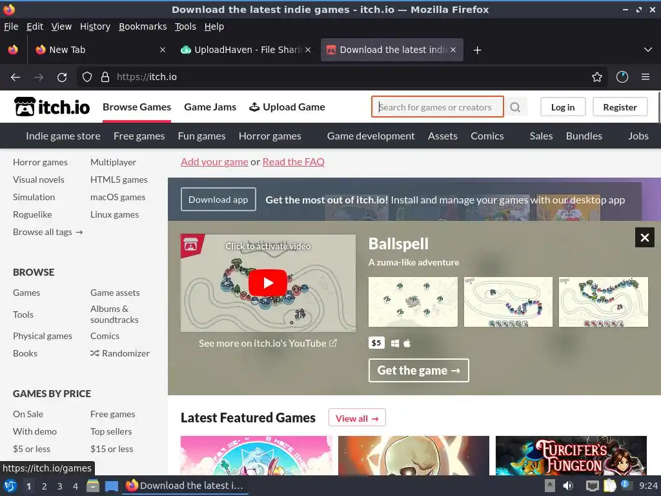Open the clipboard tray icon
Viewport: 661px width, 496px height.
click(x=609, y=486)
